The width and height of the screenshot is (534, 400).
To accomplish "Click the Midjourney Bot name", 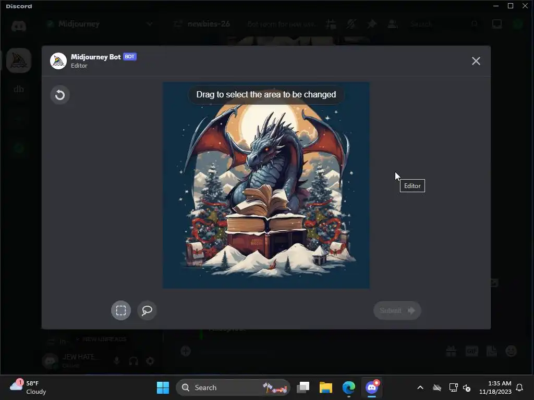I will click(96, 57).
